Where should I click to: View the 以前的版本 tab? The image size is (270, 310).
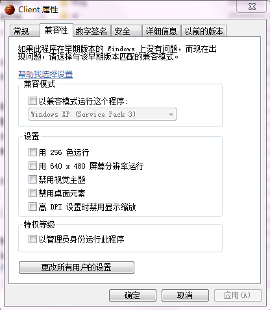[204, 31]
